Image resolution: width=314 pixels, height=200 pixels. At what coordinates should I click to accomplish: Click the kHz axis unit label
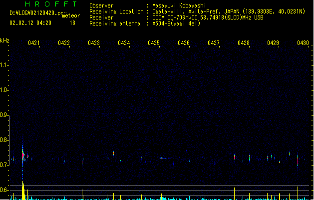4,40
